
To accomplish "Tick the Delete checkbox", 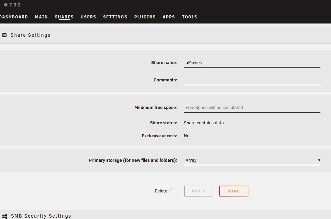I will (173, 191).
